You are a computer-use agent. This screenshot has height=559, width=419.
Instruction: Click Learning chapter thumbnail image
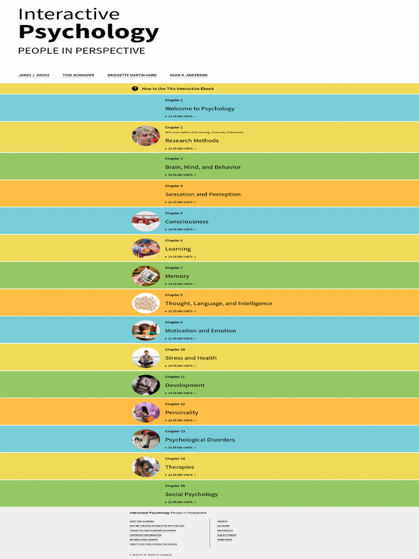[146, 248]
